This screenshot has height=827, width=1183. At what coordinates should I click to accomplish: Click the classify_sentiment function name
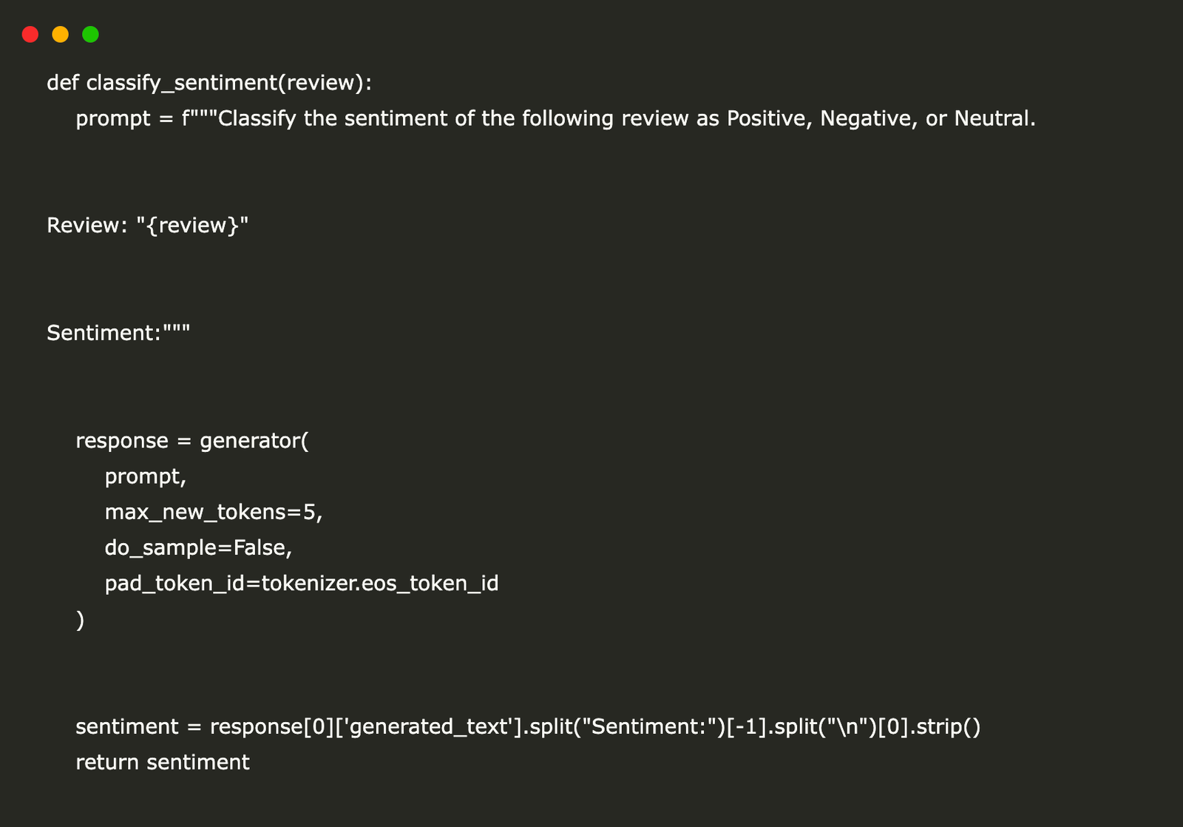pos(181,83)
